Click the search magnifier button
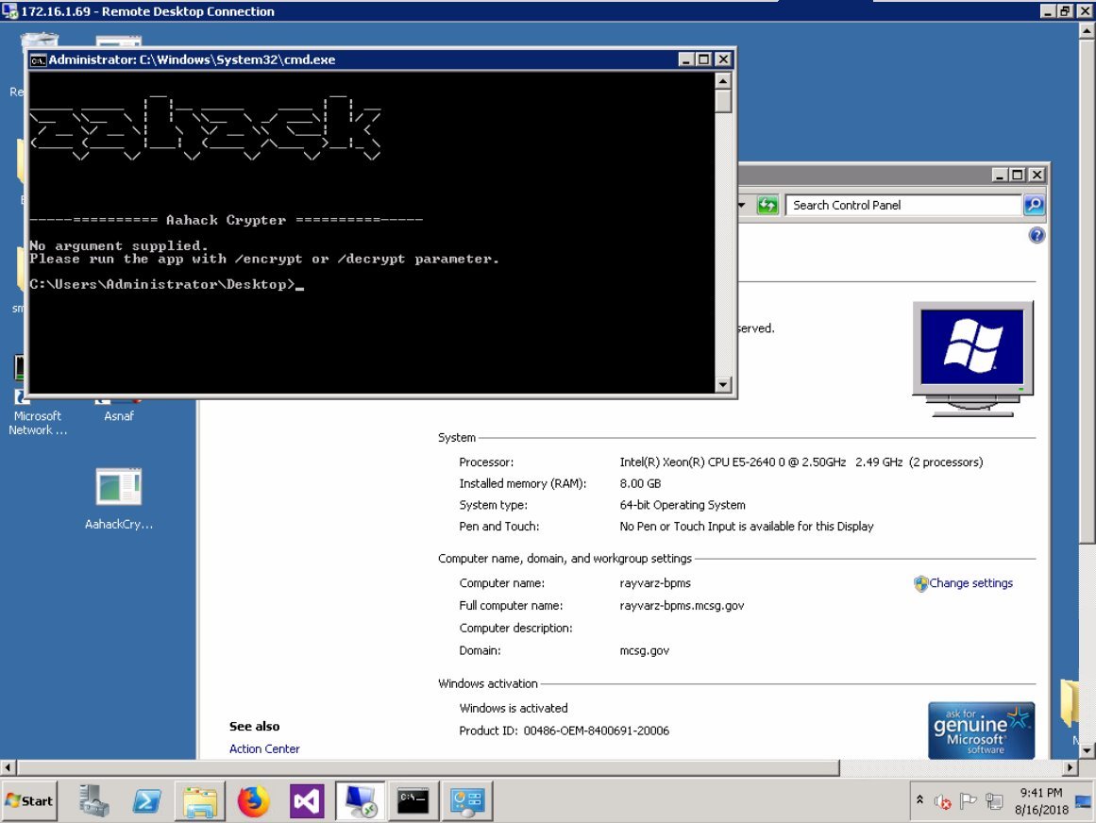This screenshot has height=823, width=1096. (1034, 205)
